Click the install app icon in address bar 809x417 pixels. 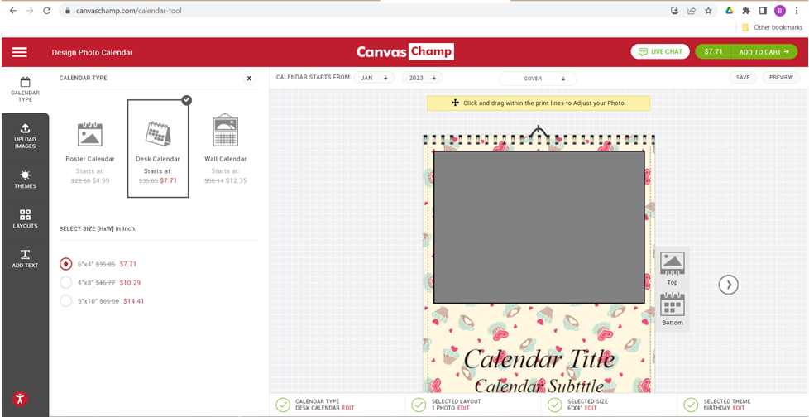pos(674,10)
